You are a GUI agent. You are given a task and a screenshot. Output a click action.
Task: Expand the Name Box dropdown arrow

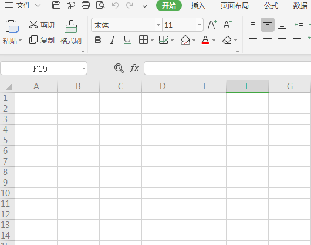(x=84, y=69)
